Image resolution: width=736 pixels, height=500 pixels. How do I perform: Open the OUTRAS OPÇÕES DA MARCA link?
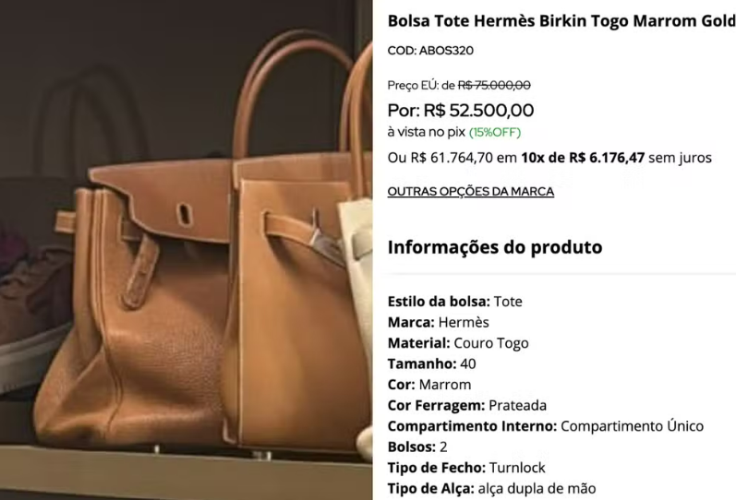[470, 191]
